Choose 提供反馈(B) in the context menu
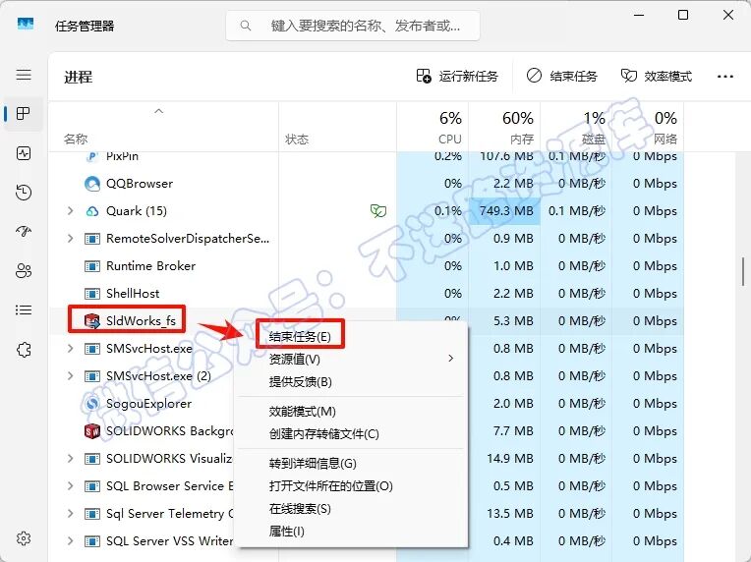The image size is (751, 562). [x=301, y=382]
